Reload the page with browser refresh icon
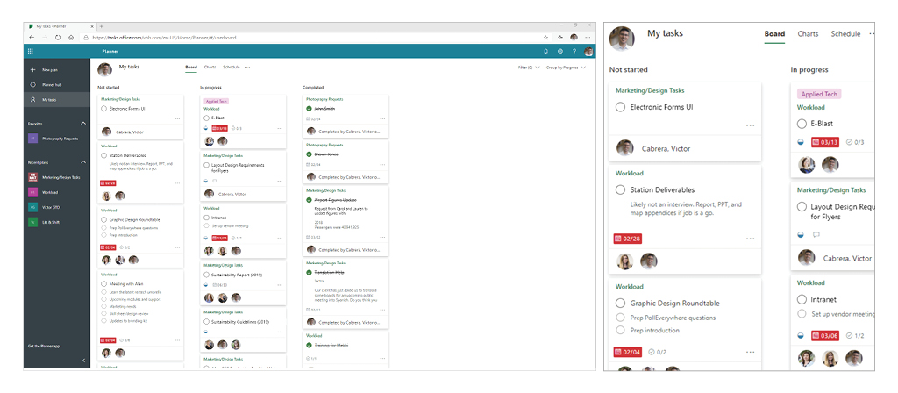 pyautogui.click(x=58, y=37)
